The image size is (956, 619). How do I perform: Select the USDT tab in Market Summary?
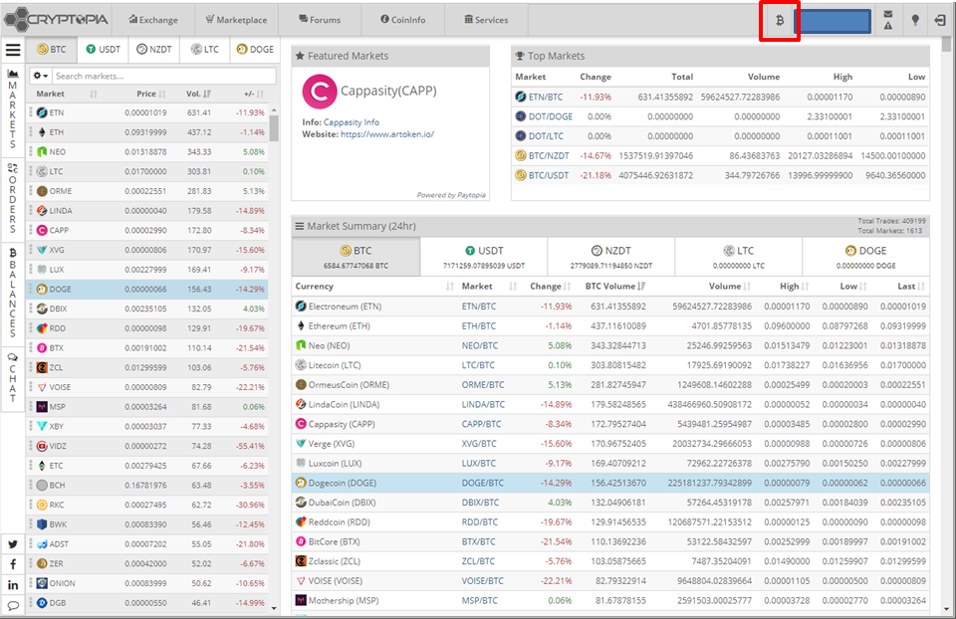tap(484, 257)
